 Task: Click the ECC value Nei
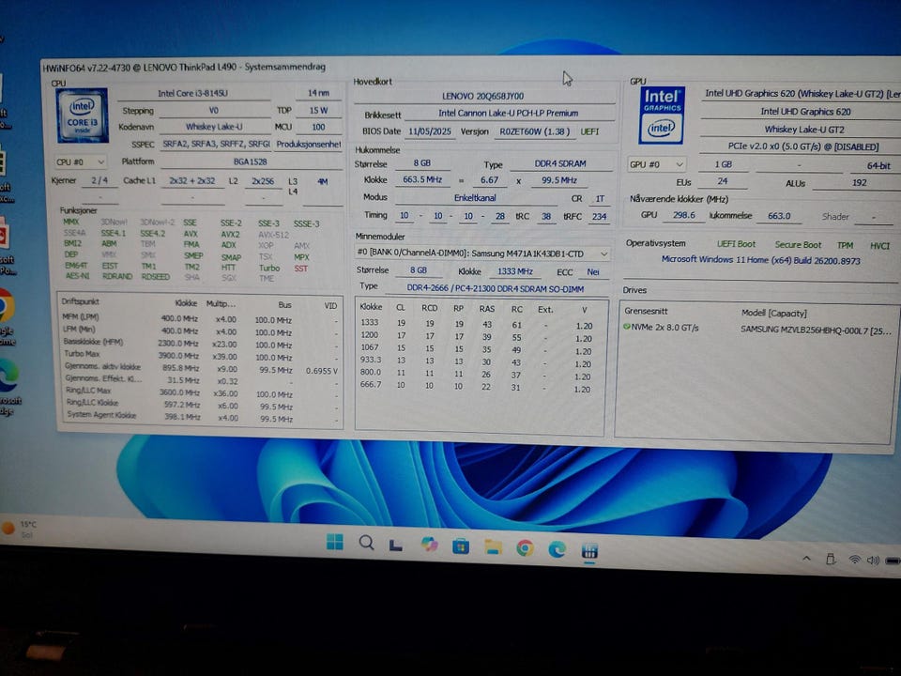(593, 272)
